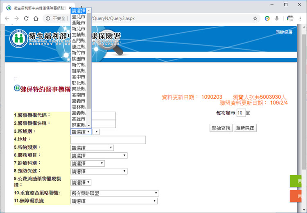Click the site info icon beside 不安全
This screenshot has height=213, width=307.
point(47,18)
